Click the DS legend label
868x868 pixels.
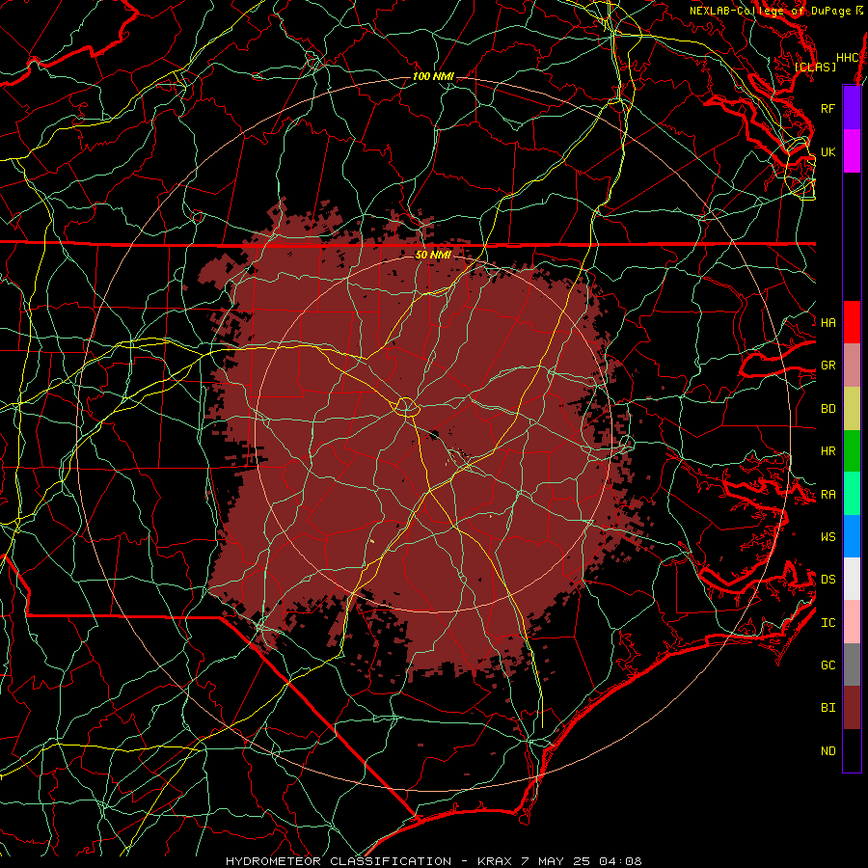coord(827,580)
